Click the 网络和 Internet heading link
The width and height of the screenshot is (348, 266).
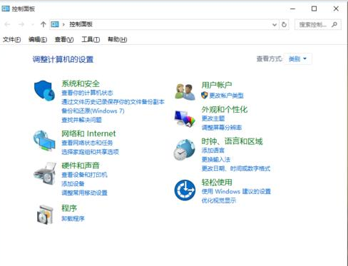(x=88, y=133)
